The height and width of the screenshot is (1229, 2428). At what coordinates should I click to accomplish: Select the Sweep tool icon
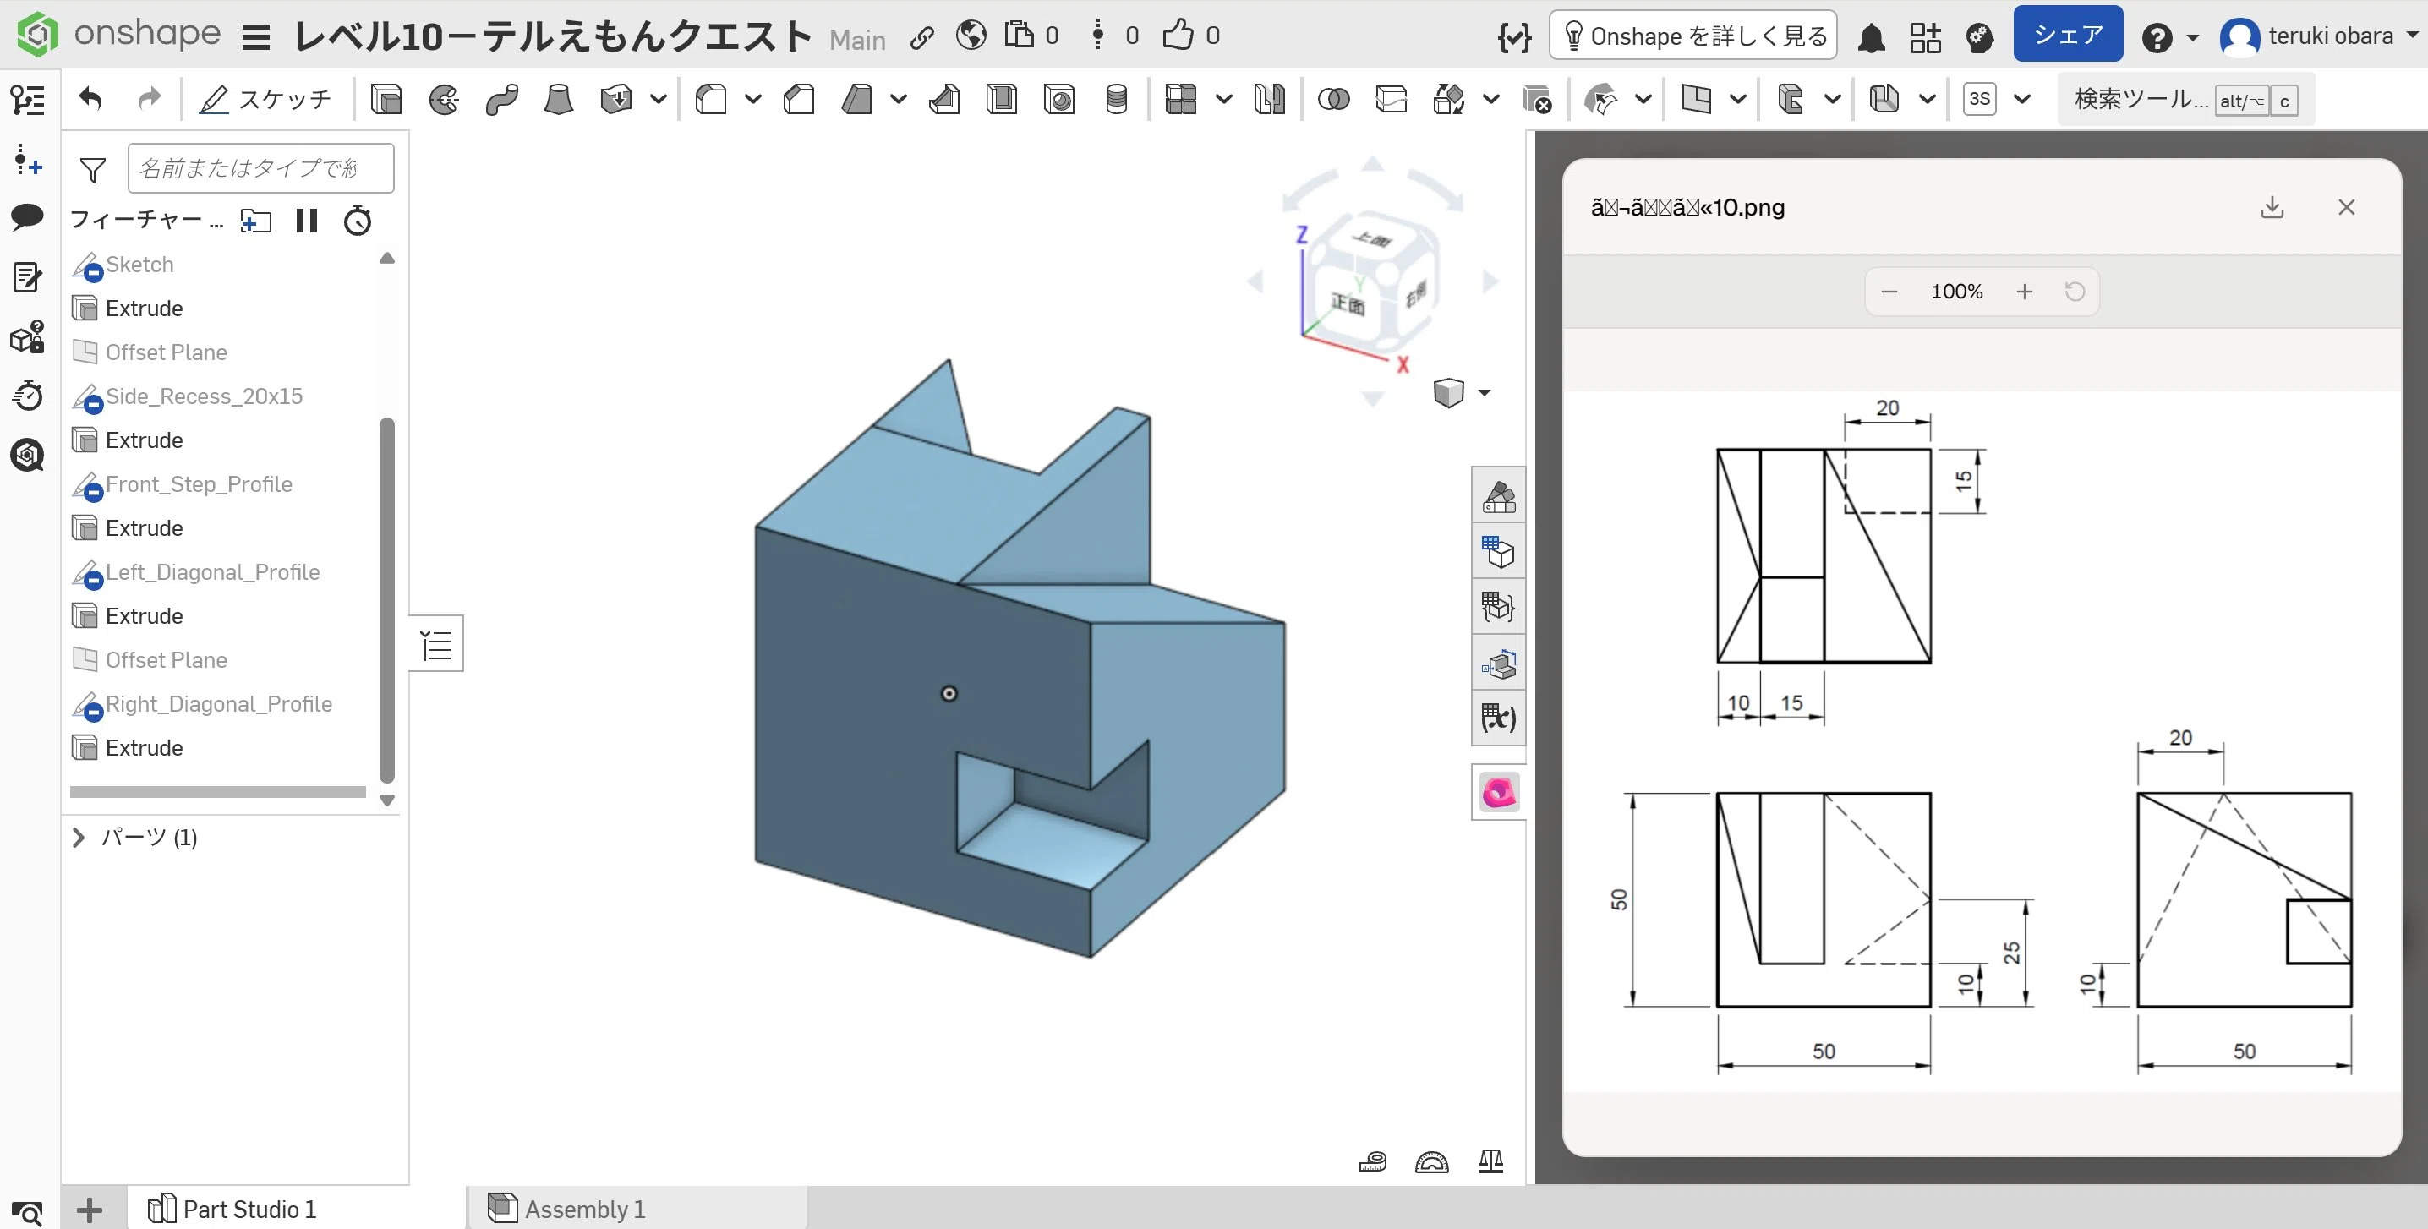point(501,99)
